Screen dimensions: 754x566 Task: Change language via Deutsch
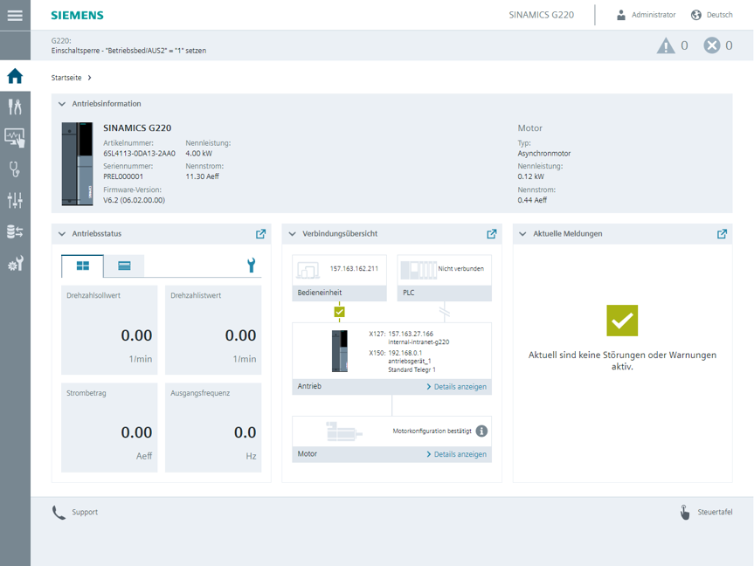[719, 15]
